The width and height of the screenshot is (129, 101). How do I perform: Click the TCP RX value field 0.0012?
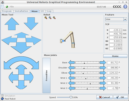(116, 41)
